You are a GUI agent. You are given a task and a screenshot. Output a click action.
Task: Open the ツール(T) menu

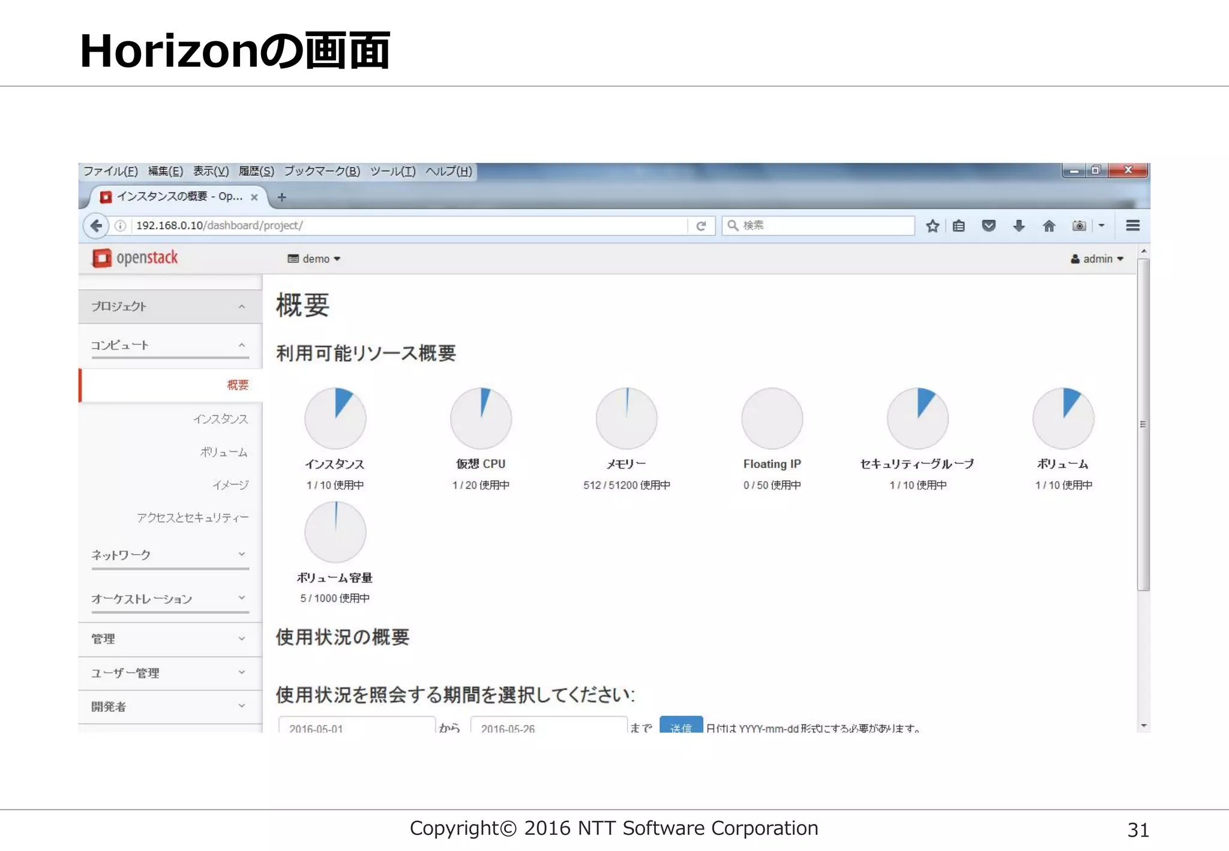[392, 171]
